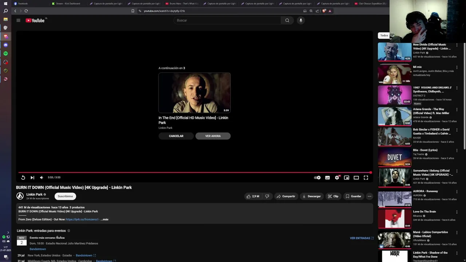Expand description with ...más
Viewport: 466px width, 262px height.
point(104,219)
